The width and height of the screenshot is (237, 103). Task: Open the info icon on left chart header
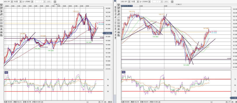pos(55,2)
